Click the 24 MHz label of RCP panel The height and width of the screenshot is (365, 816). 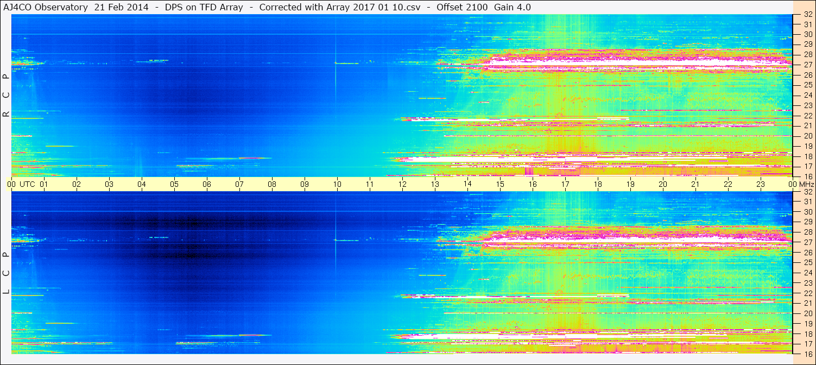[x=808, y=96]
